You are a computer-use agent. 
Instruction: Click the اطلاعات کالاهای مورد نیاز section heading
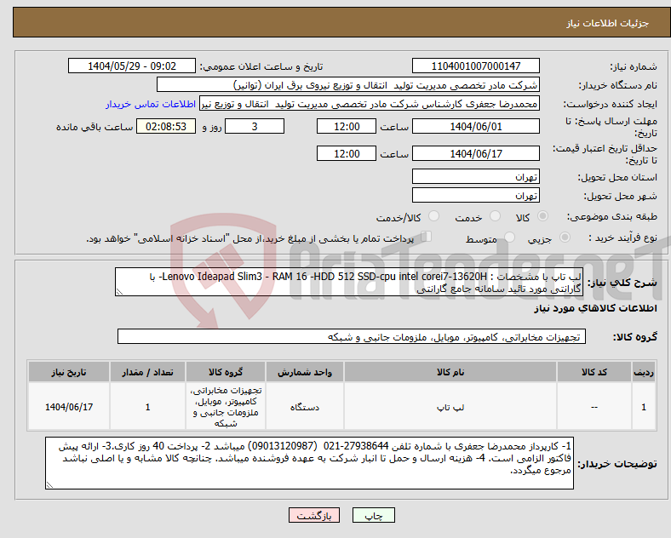click(595, 308)
